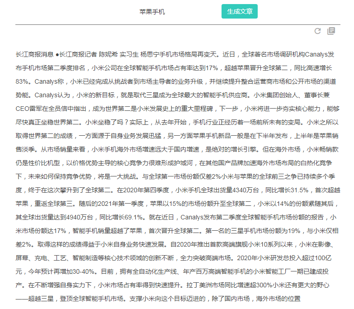Image resolution: width=354 pixels, height=309 pixels.
Task: Click the text line starting 长江商报消息
Action: pyautogui.click(x=175, y=54)
